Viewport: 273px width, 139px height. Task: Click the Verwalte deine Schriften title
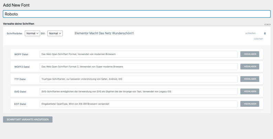[19, 24]
